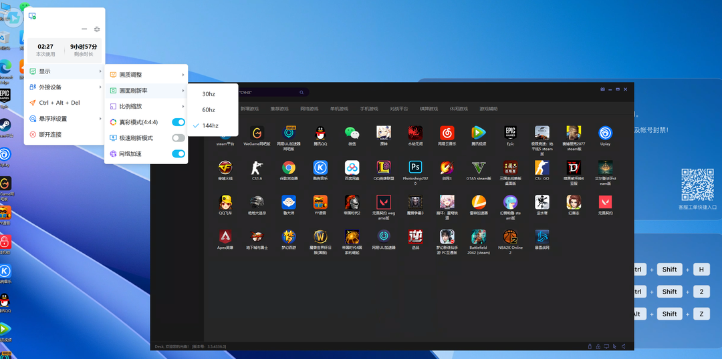Viewport: 722px width, 359px height.
Task: Open 腾讯视频 icon in game grid
Action: (479, 133)
